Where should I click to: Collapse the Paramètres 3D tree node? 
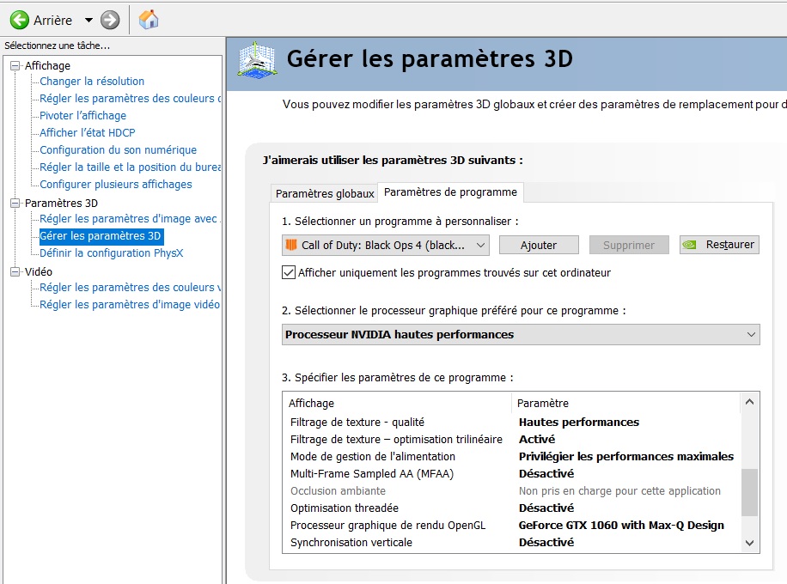click(15, 204)
